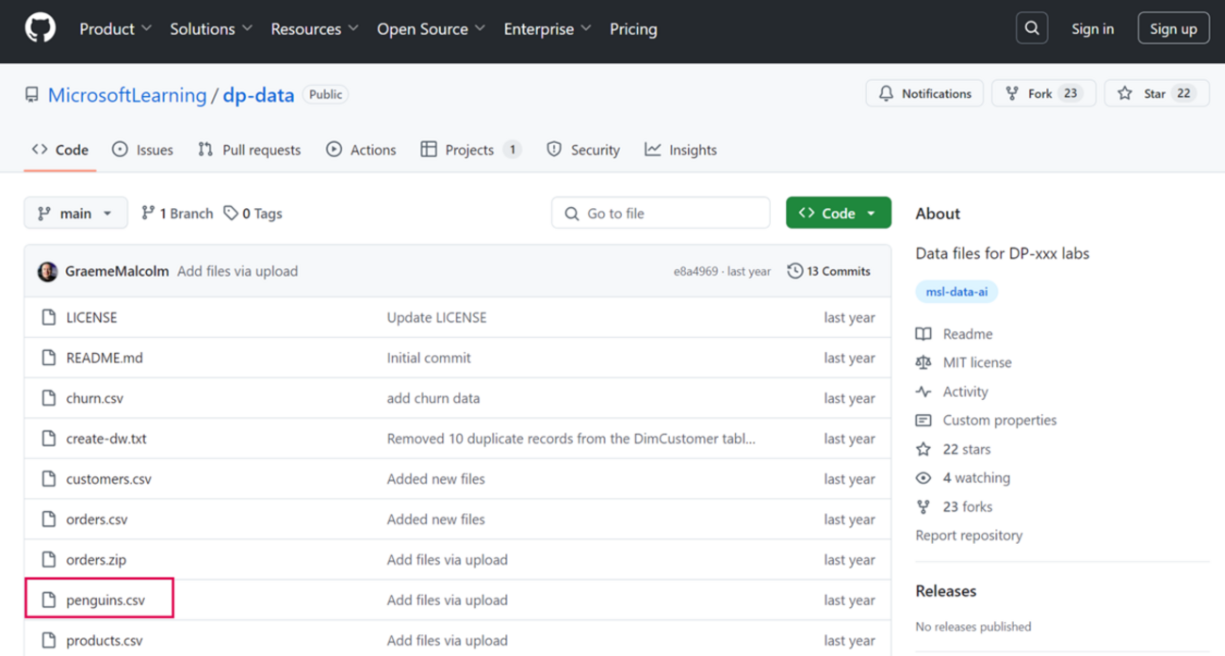Click the Releases heading link
The width and height of the screenshot is (1225, 656).
pyautogui.click(x=946, y=591)
